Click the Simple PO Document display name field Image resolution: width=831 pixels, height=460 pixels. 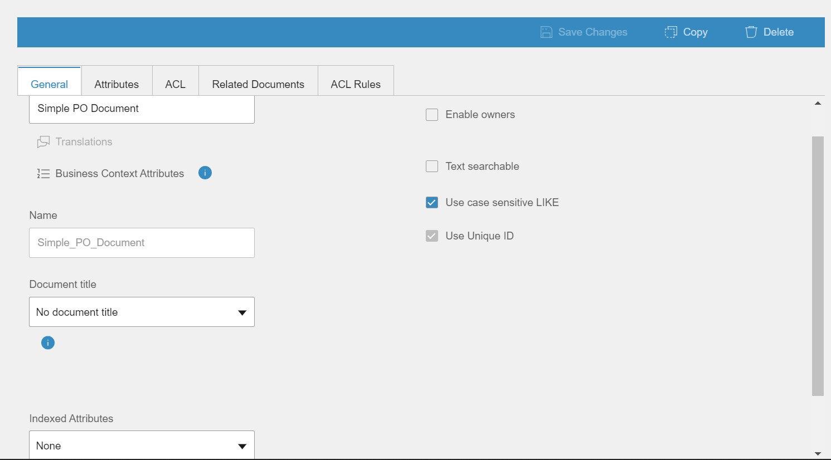tap(142, 109)
